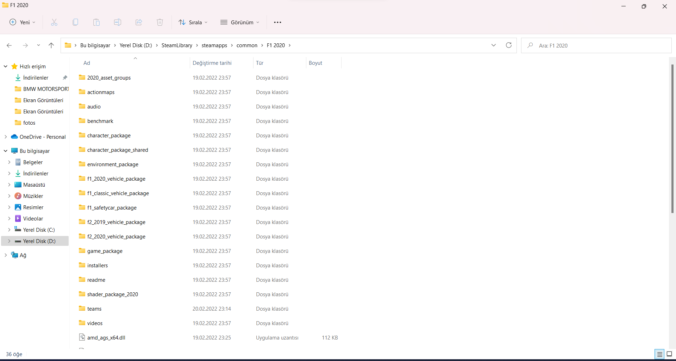676x361 pixels.
Task: Expand the OneDrive - Personal node
Action: pyautogui.click(x=6, y=137)
